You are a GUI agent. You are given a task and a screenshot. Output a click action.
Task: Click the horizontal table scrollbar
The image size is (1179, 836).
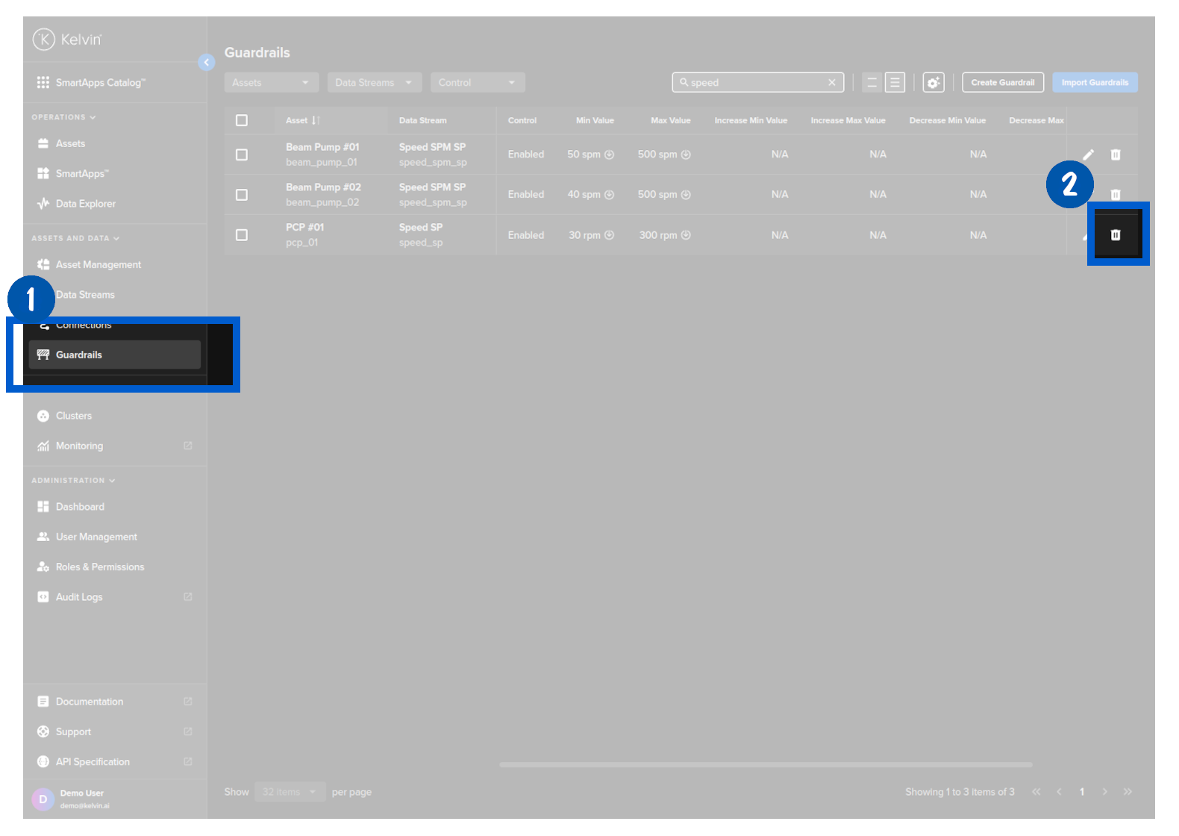click(x=765, y=764)
